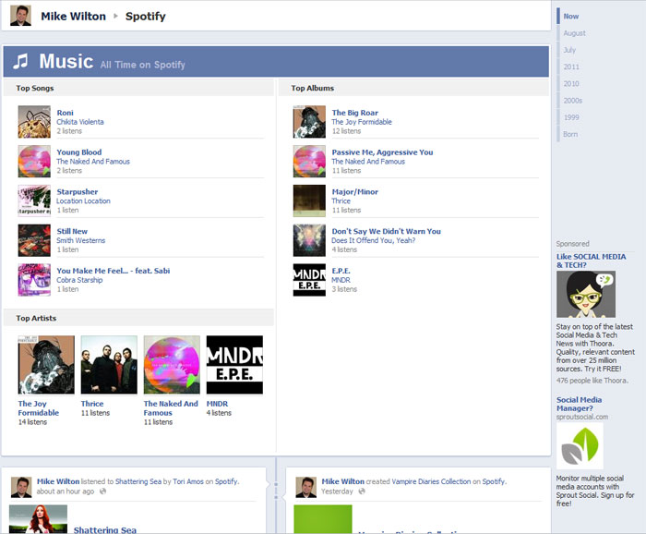Click '476 people like Thoora.' text
Screen dimensions: 646x534
point(592,381)
